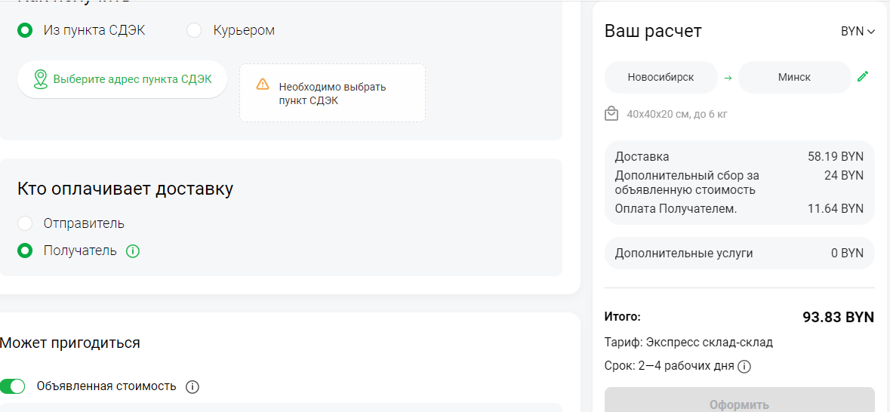
Task: Expand the Дополнительные услуги row
Action: 740,253
